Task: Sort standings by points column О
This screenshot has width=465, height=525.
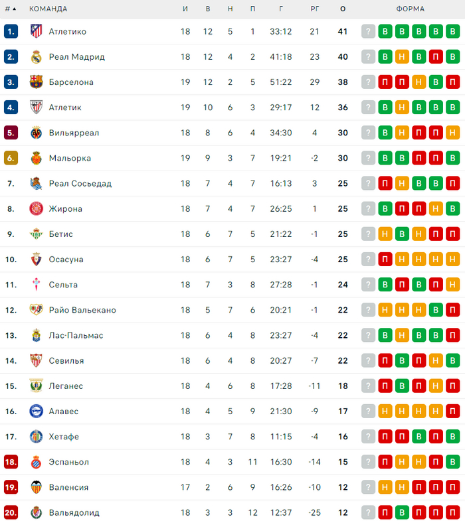Action: pyautogui.click(x=343, y=9)
